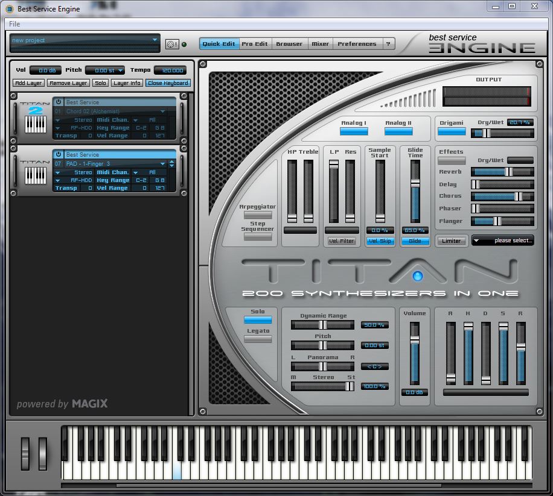Enable the Arpeggiator
The image size is (553, 496).
tap(258, 215)
